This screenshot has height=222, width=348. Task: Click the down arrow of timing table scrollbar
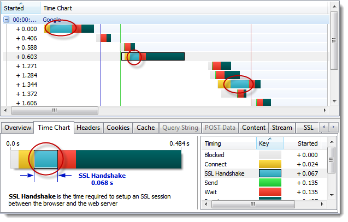click(332, 195)
